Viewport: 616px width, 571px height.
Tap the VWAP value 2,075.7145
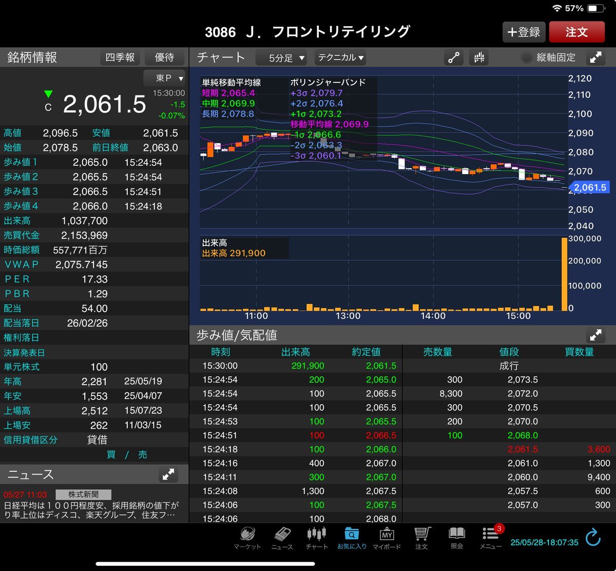click(x=82, y=264)
